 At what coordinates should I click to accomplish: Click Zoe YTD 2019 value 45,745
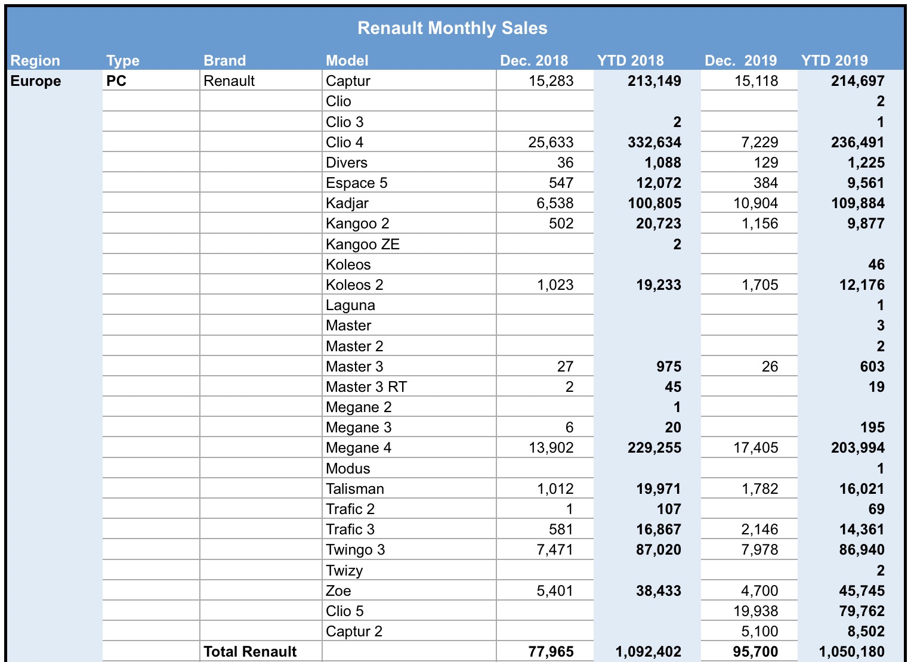861,590
